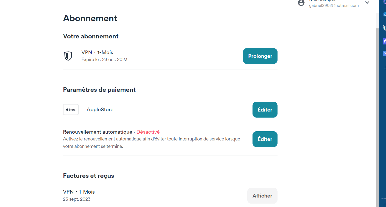Click the page vertical scrollbar
This screenshot has width=386, height=207.
pos(377,105)
